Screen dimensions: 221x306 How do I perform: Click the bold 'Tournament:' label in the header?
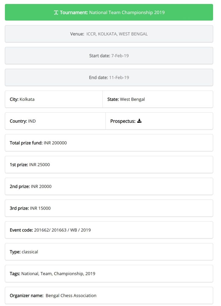tap(74, 13)
